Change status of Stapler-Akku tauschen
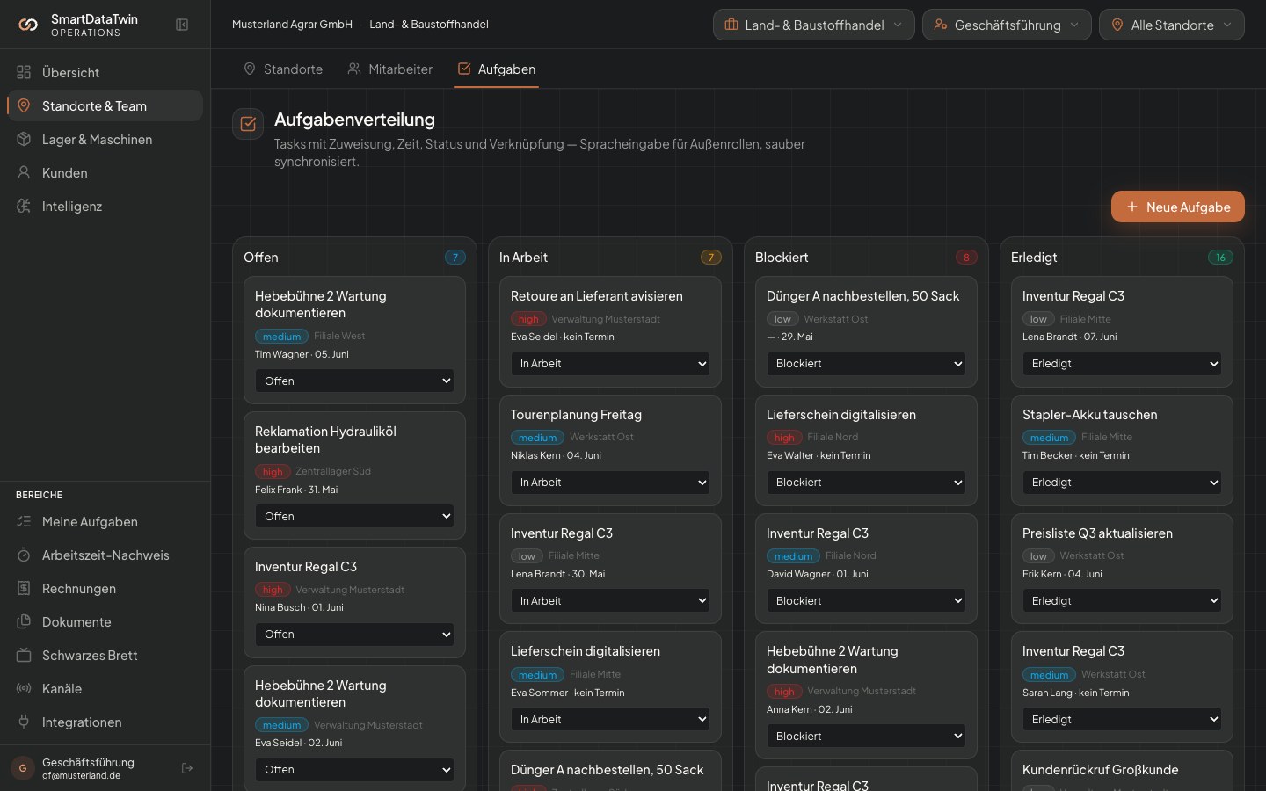Screen dimensions: 1266x791 [1122, 482]
